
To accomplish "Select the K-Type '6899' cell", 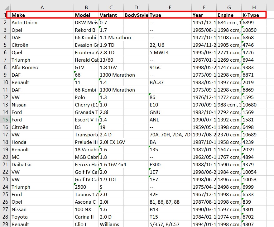I will coord(254,22).
